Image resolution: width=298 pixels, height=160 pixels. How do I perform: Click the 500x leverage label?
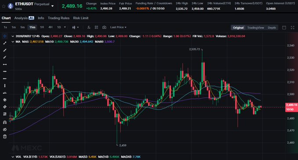click(x=18, y=9)
